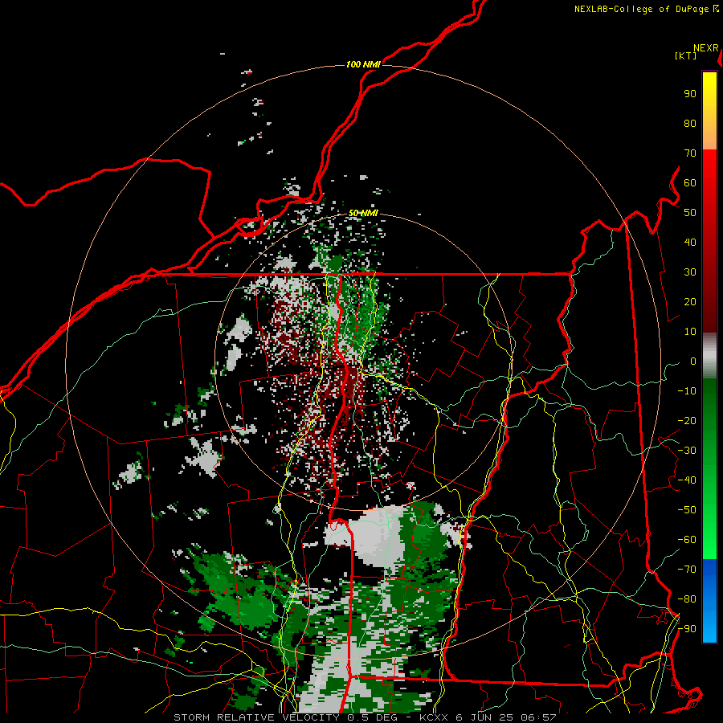Click the -20 value on velocity scale
The image size is (723, 723).
(x=687, y=420)
